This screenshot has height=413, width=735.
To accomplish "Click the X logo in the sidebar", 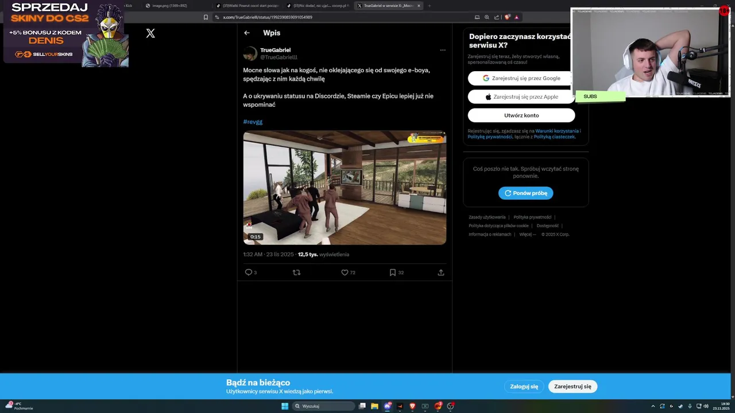I will click(x=150, y=33).
